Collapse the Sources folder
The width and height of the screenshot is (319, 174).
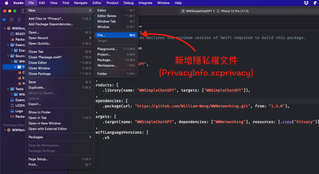tap(8, 56)
